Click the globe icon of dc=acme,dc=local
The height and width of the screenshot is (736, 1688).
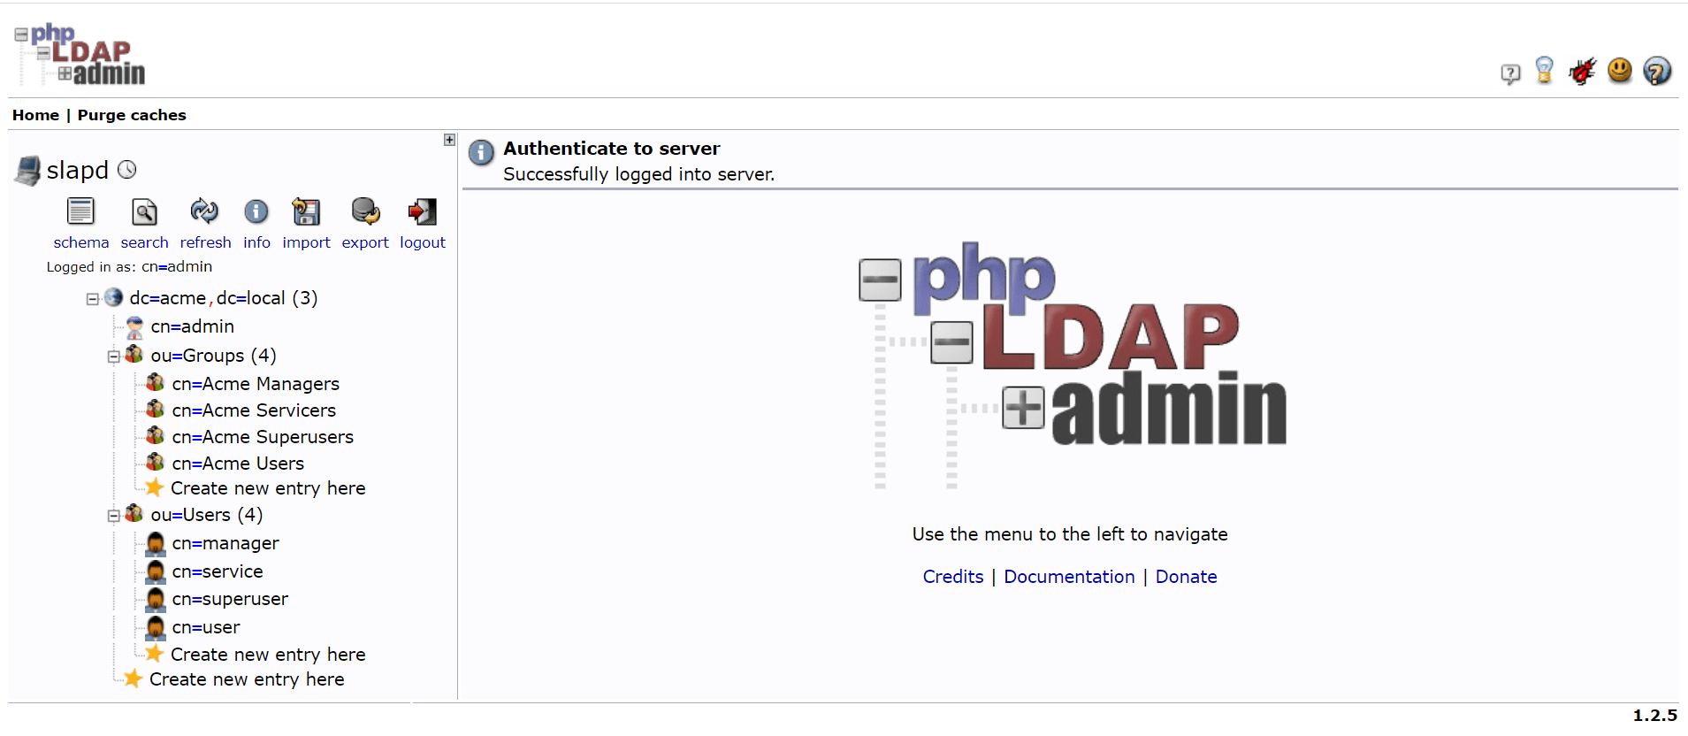[113, 297]
